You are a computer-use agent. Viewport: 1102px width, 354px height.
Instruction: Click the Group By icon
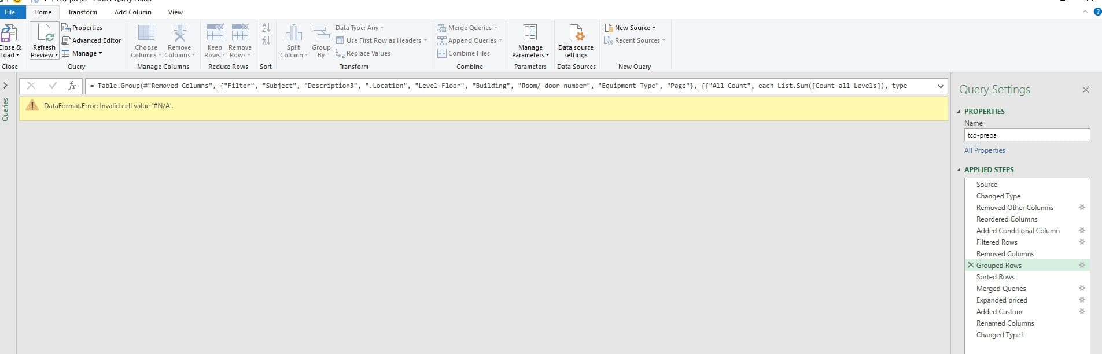tap(321, 34)
